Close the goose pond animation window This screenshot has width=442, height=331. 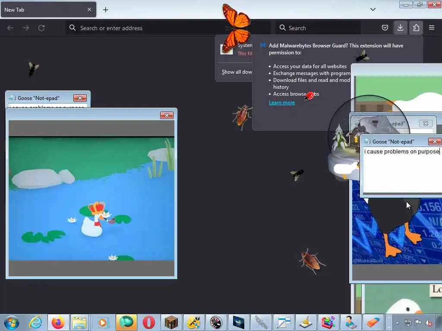167,115
